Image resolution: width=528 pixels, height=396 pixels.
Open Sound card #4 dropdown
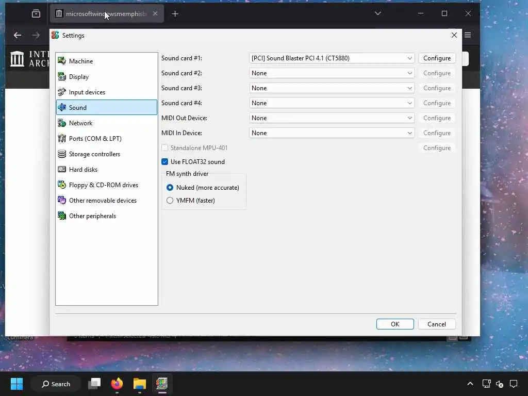coord(332,103)
